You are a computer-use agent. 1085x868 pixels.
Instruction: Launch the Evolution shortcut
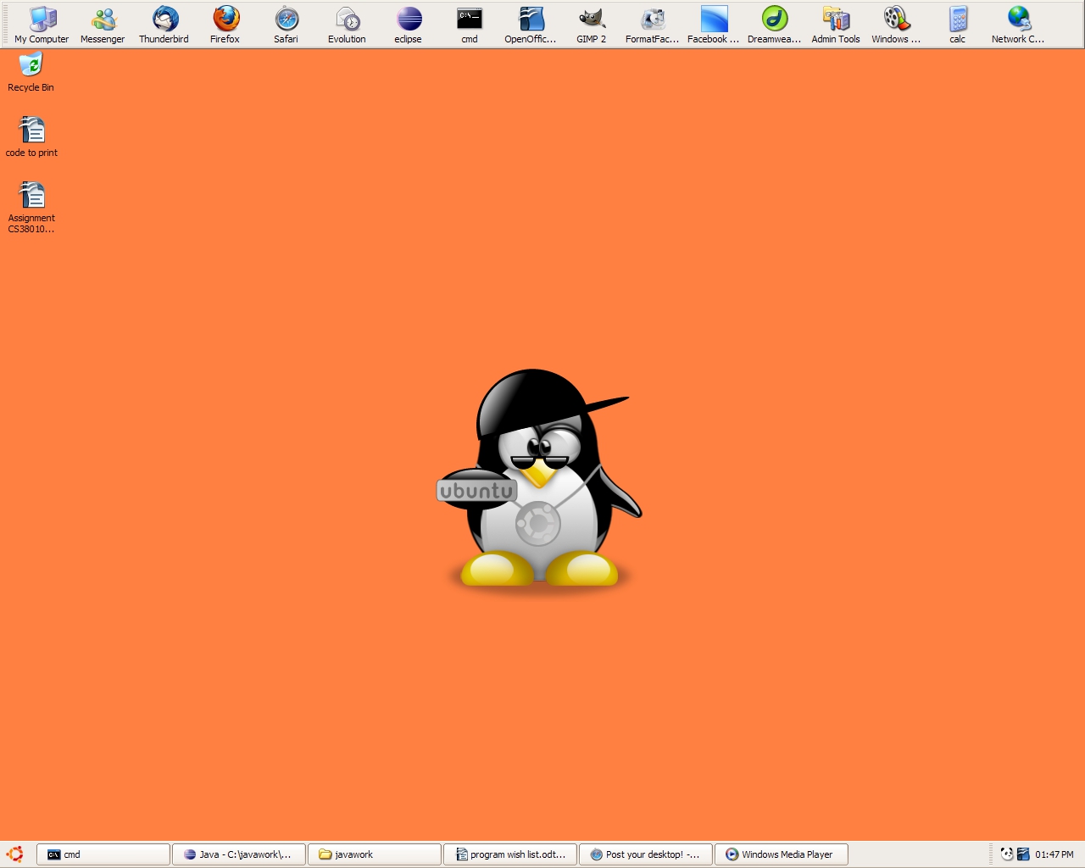348,25
